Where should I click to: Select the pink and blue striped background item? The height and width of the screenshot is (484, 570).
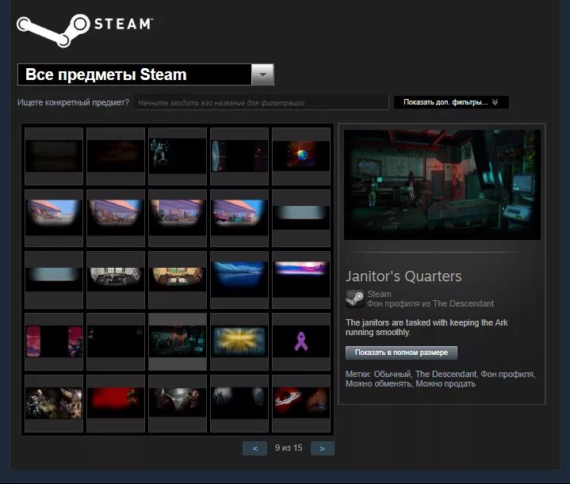(x=301, y=280)
